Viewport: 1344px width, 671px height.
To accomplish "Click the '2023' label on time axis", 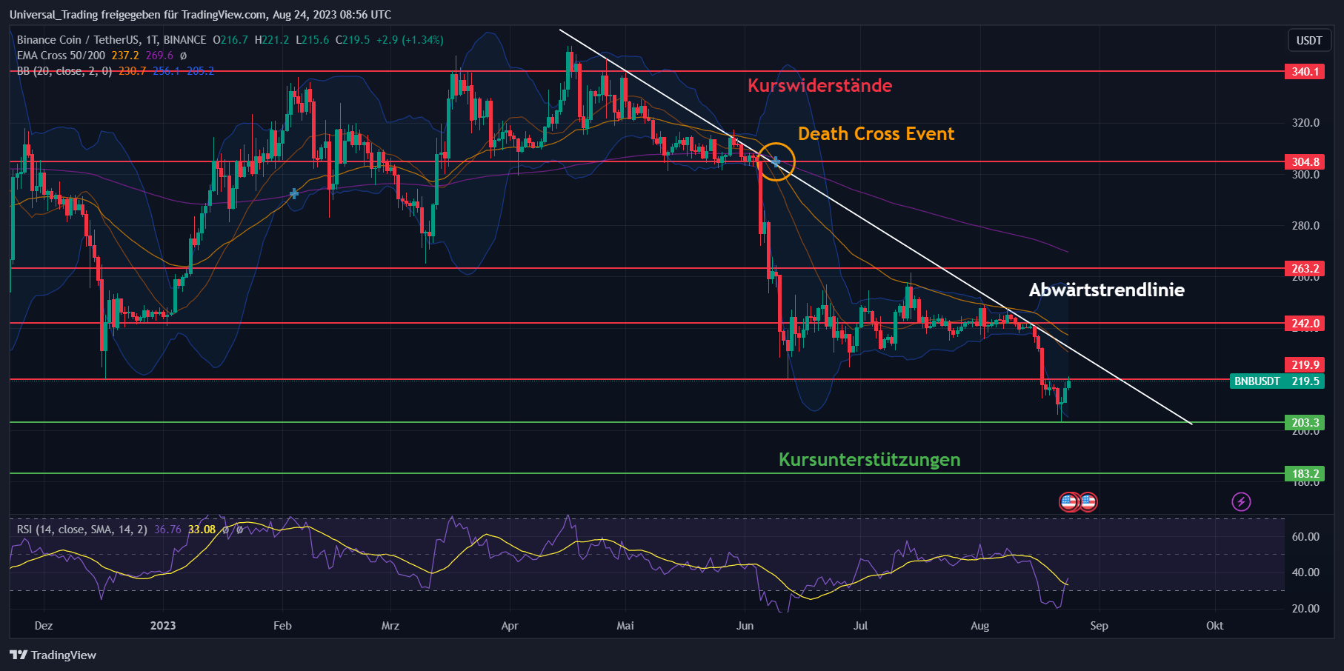I will (163, 626).
